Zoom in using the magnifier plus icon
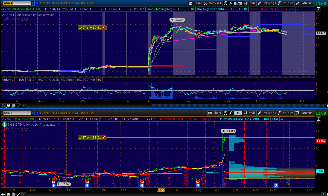This screenshot has height=196, width=328. click(8, 106)
